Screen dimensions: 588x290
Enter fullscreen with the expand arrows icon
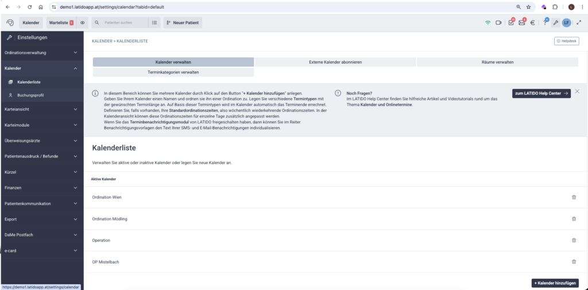point(578,23)
